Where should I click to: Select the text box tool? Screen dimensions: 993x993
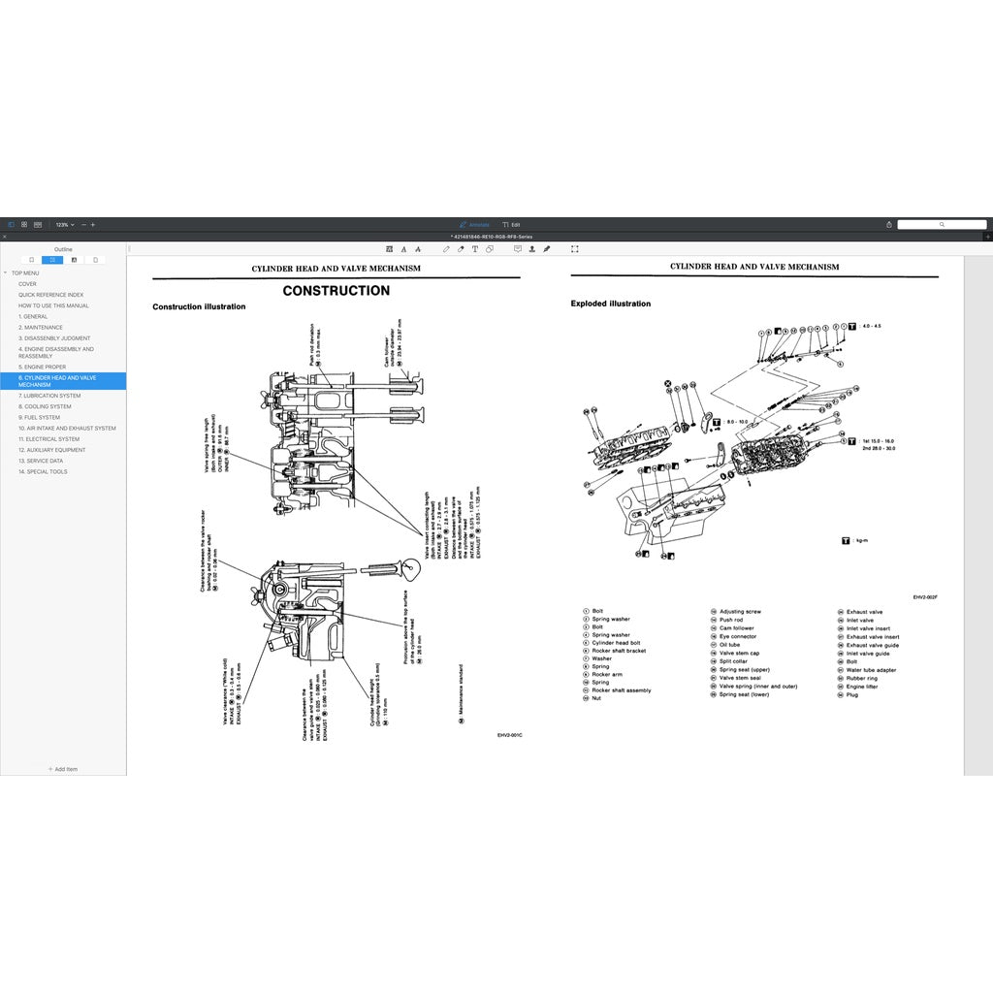coord(474,248)
